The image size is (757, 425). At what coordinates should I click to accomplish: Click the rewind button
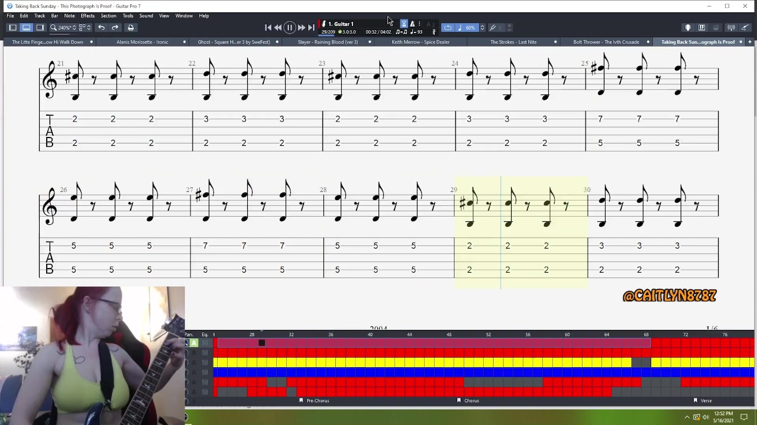(x=278, y=28)
